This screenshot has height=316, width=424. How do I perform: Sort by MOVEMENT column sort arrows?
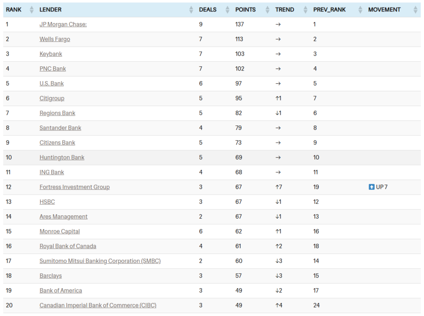coord(415,10)
